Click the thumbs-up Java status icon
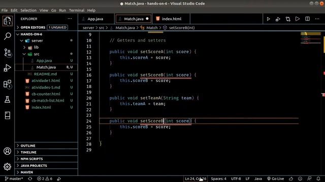 291,178
